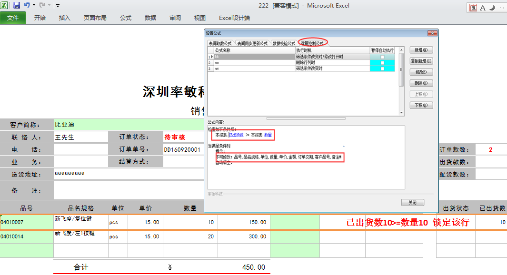Screen dimensions: 507x275
Task: Click the blue 数量 field link in condition
Action: (268, 135)
